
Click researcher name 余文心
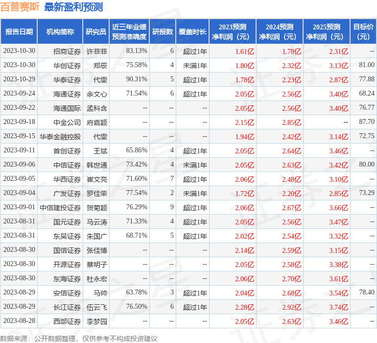96,94
